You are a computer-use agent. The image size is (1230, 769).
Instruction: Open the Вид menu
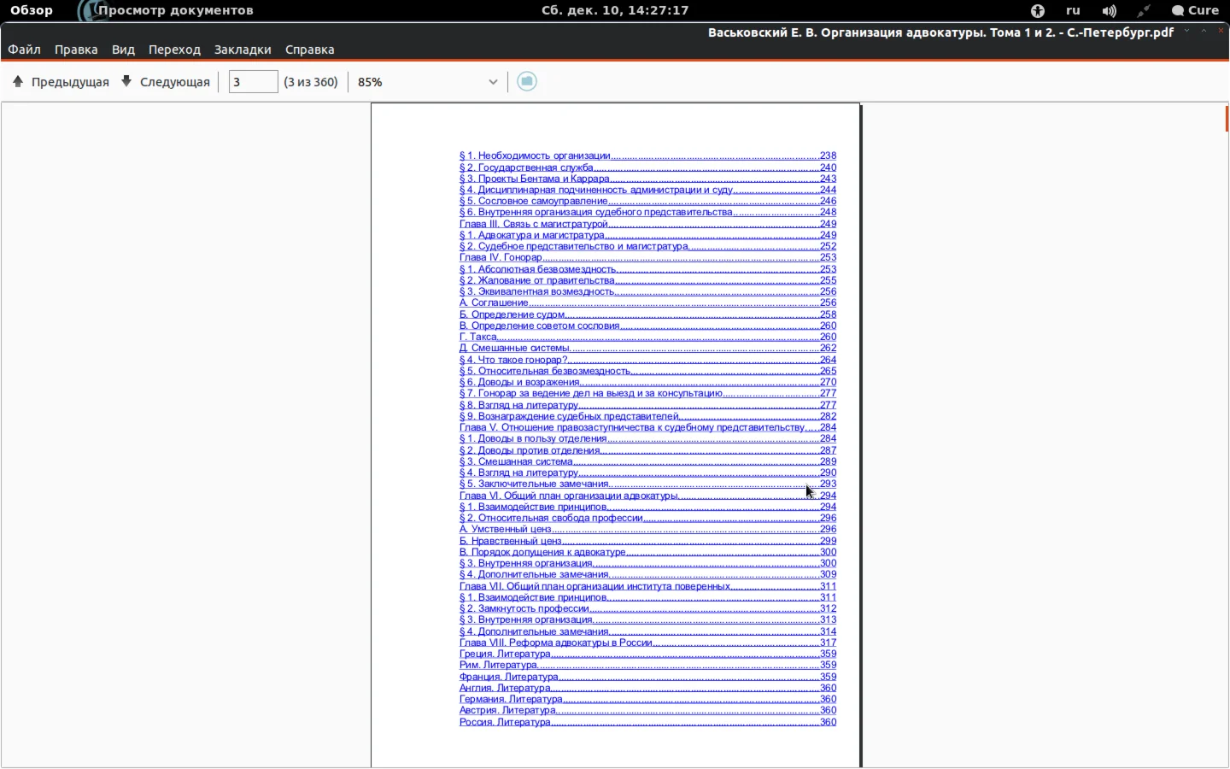pyautogui.click(x=123, y=50)
